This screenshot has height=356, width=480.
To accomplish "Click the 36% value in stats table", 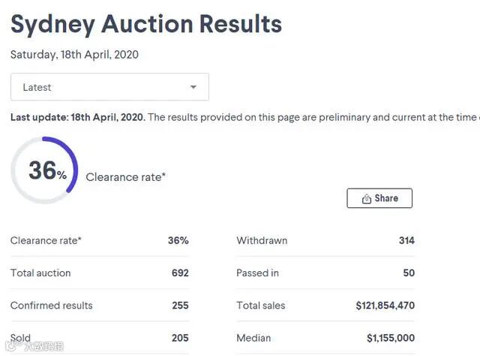I will 178,241.
